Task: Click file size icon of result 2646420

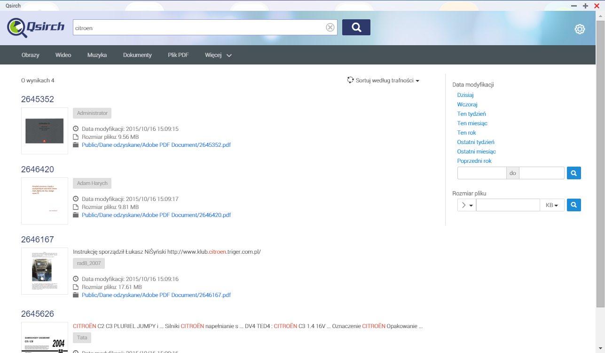Action: [76, 207]
